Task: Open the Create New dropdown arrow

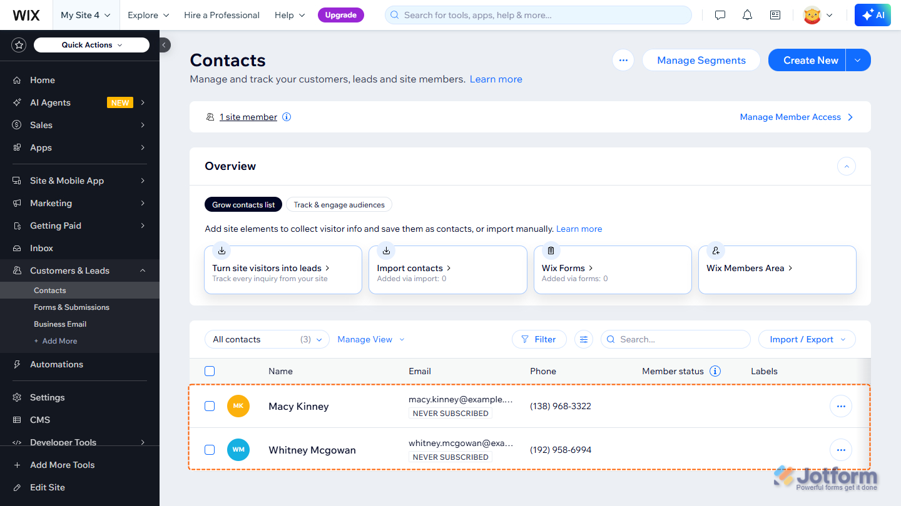Action: click(858, 61)
